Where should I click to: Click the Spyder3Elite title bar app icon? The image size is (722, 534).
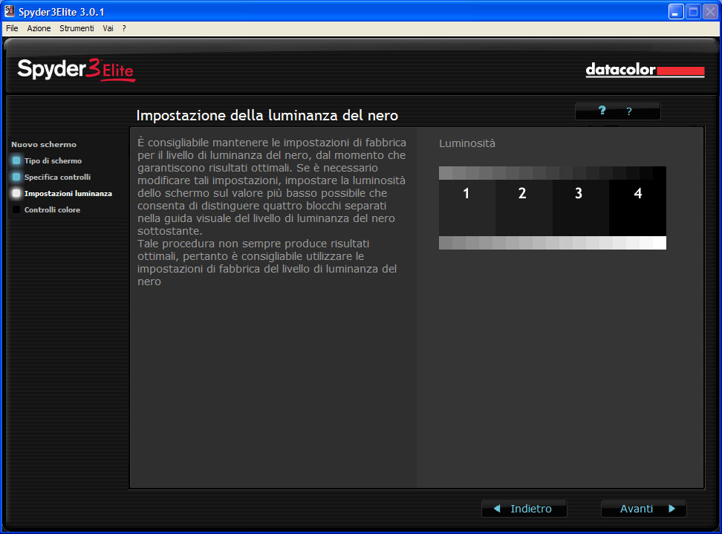pyautogui.click(x=9, y=11)
